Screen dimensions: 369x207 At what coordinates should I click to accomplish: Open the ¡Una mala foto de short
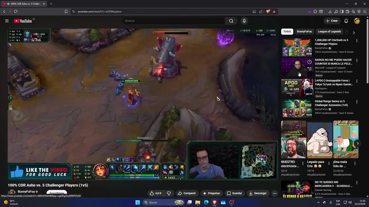(346, 139)
